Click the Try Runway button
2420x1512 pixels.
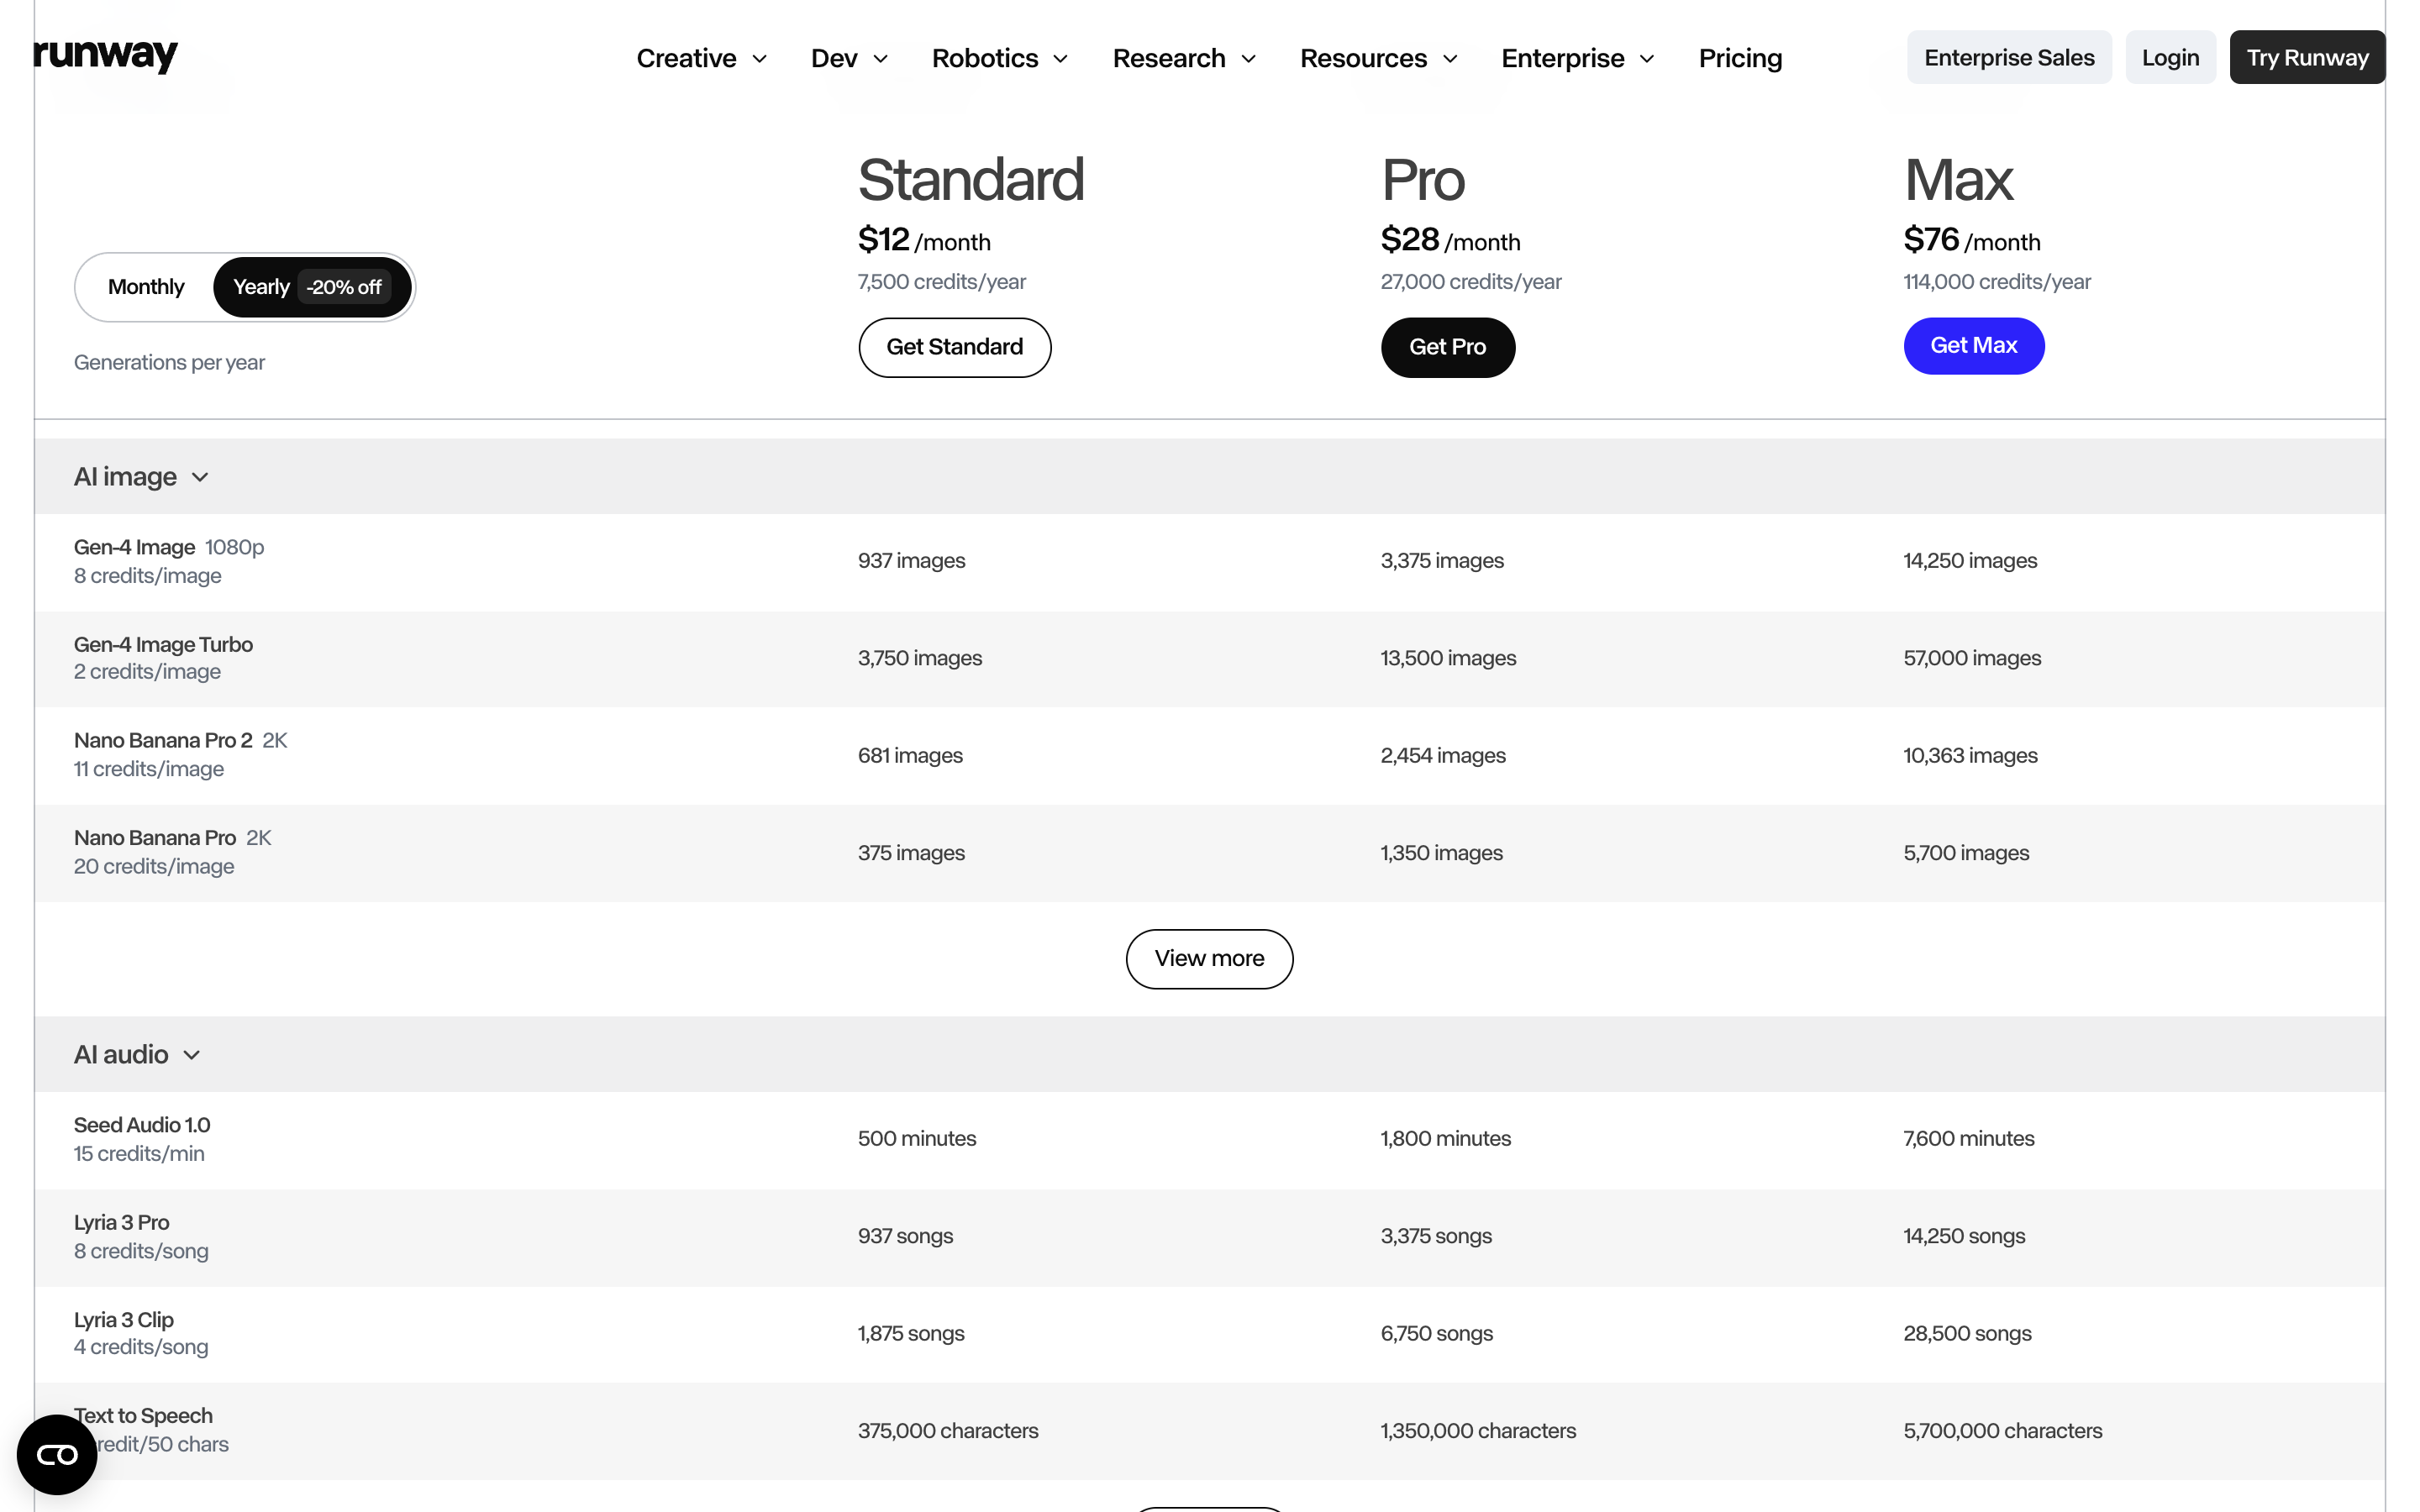coord(2307,57)
